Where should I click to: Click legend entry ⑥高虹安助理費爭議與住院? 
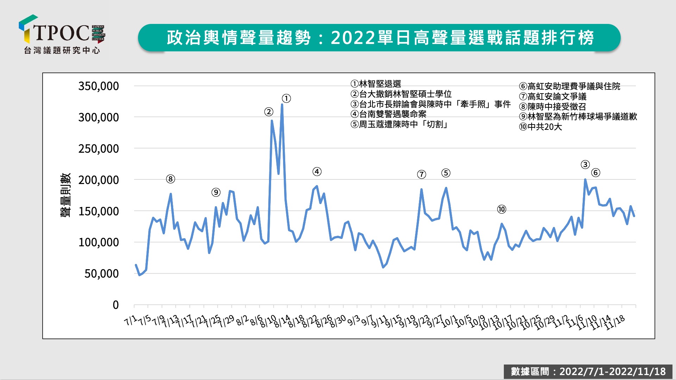569,86
